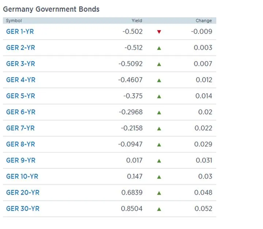Click the Symbol column header
The width and height of the screenshot is (263, 229).
tap(14, 21)
